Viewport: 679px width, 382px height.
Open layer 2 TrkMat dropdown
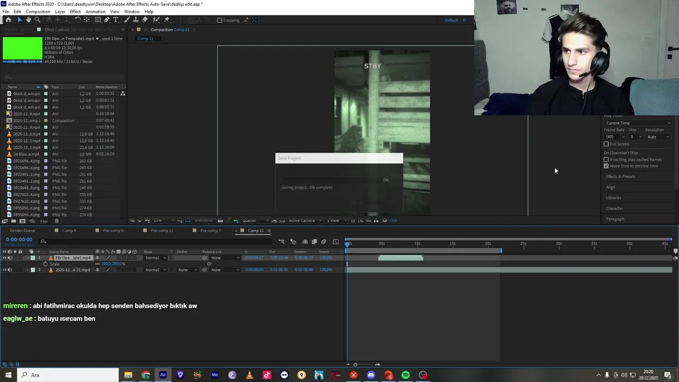188,270
